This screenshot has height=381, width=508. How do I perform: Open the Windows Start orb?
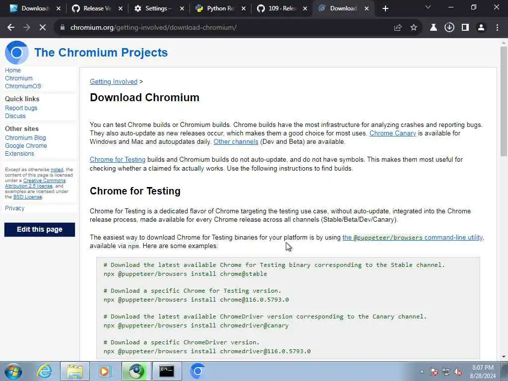[x=13, y=371]
